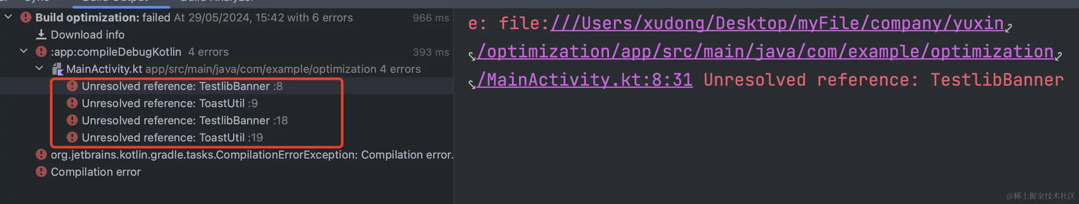
Task: Click error icon beside 'Compilation error'
Action: (41, 172)
